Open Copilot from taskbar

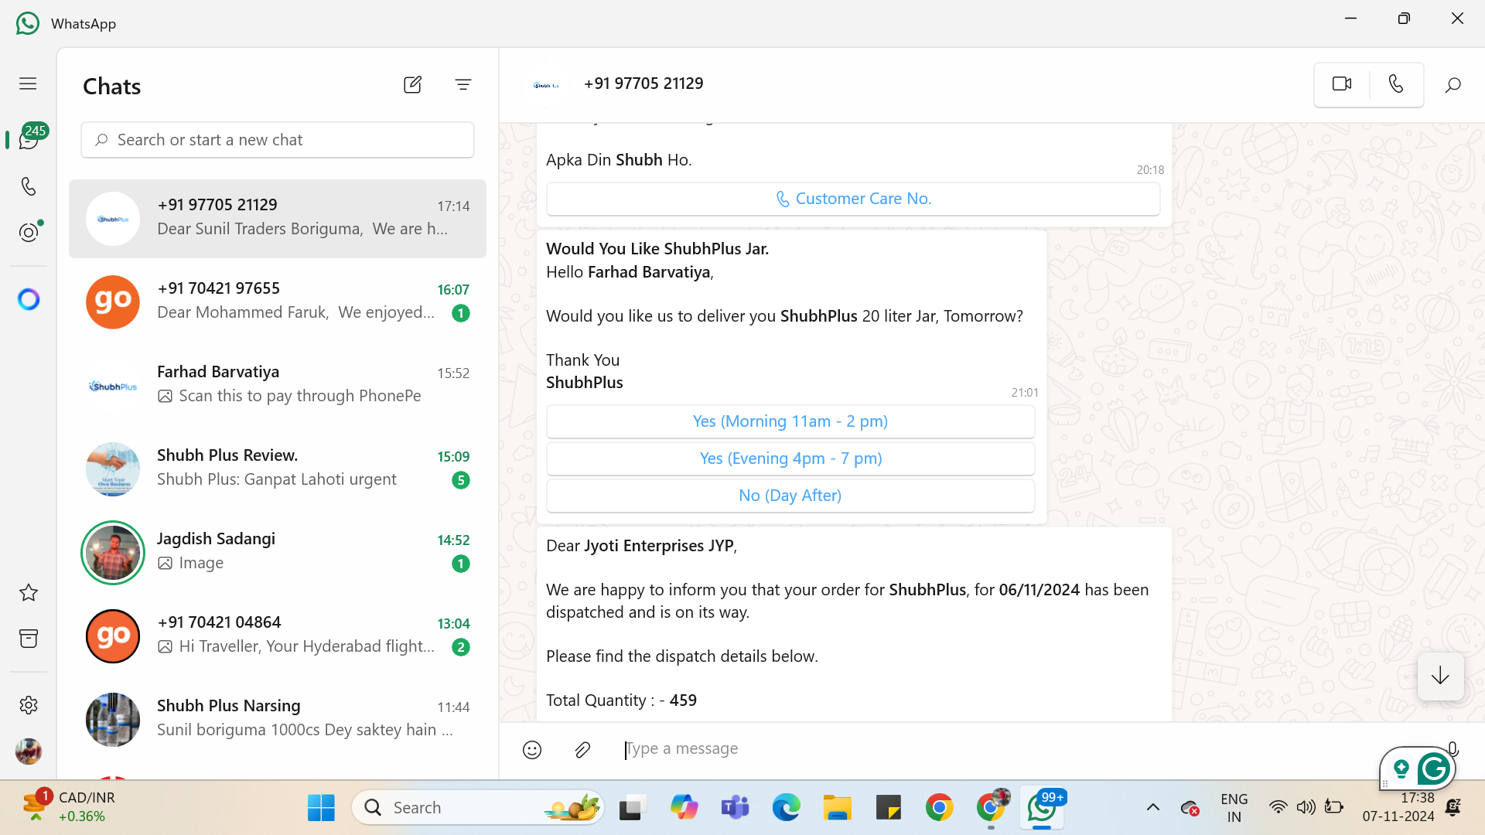(x=684, y=807)
